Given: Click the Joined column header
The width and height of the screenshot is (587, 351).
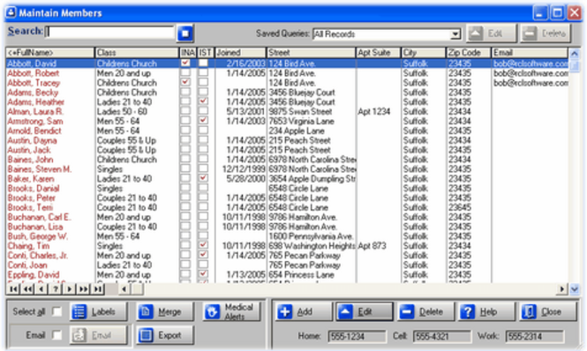Looking at the screenshot, I should pos(240,53).
